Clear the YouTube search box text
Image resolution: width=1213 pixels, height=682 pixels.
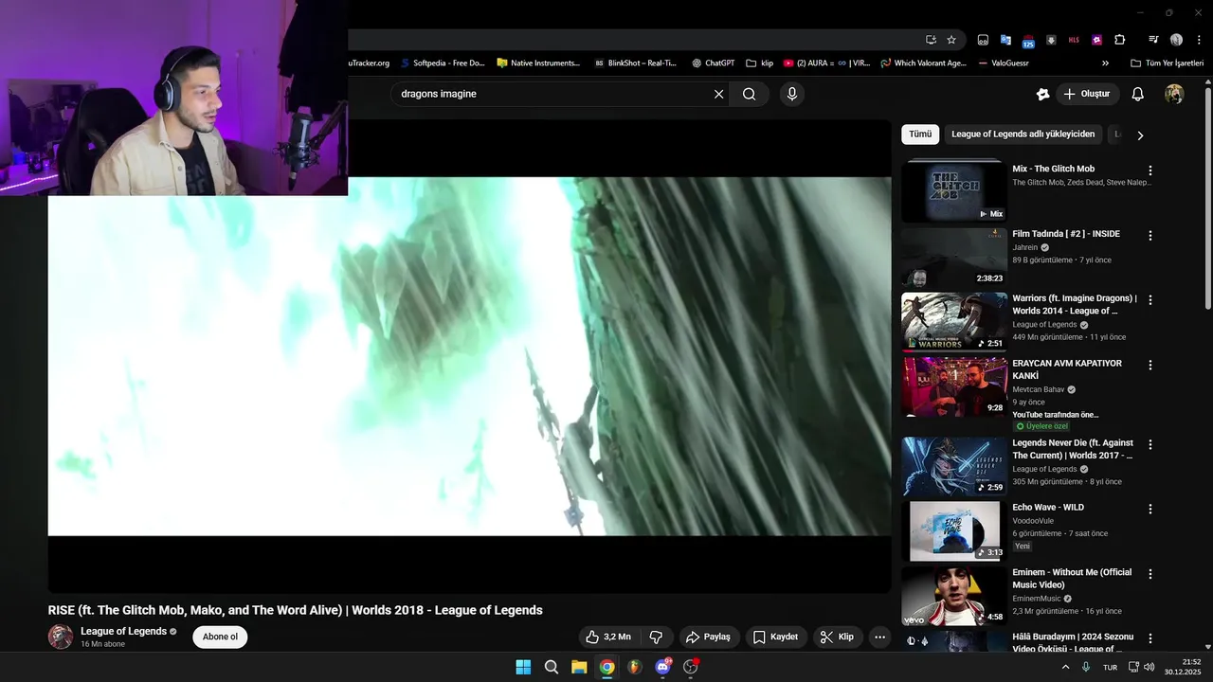tap(718, 94)
